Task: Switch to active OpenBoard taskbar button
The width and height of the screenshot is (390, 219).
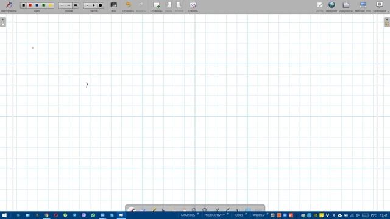Action: coord(121,215)
